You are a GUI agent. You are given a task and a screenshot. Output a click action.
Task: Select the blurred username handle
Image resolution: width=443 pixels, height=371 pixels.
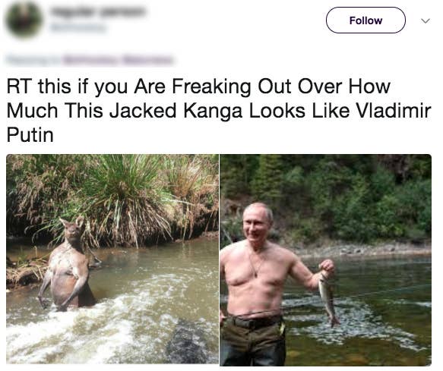(78, 27)
